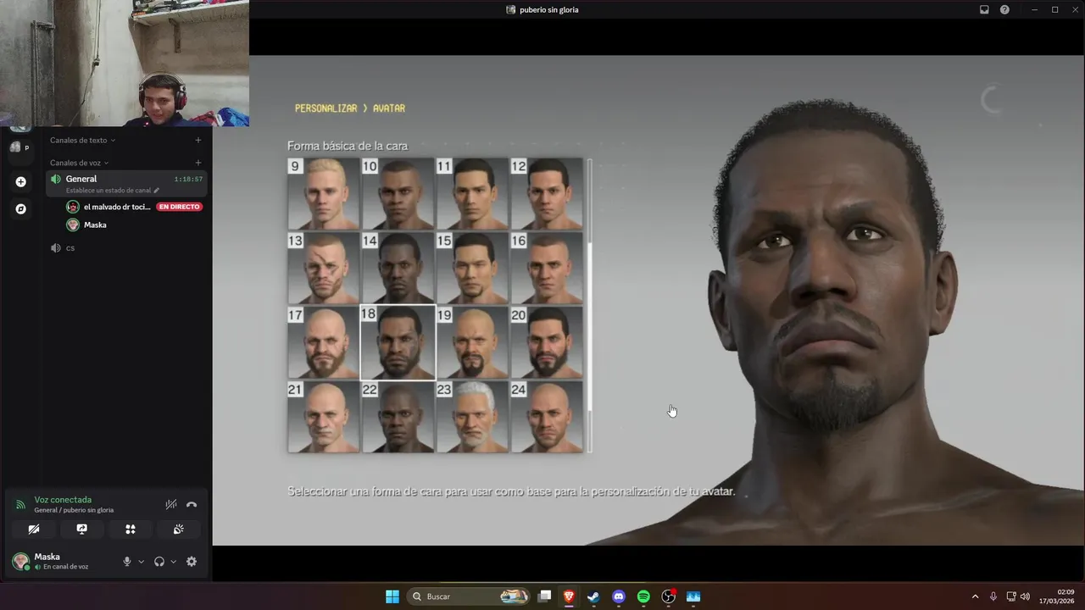This screenshot has height=610, width=1085.
Task: Select face shape number 21
Action: [x=324, y=417]
